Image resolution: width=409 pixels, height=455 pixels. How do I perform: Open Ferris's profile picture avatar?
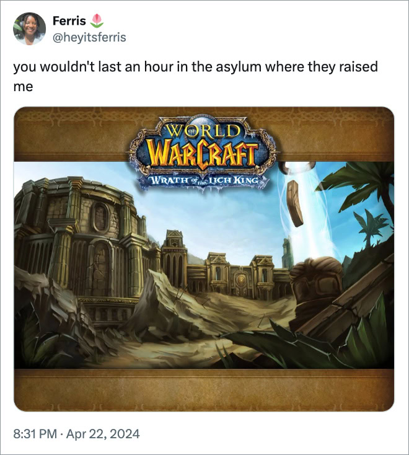coord(29,29)
